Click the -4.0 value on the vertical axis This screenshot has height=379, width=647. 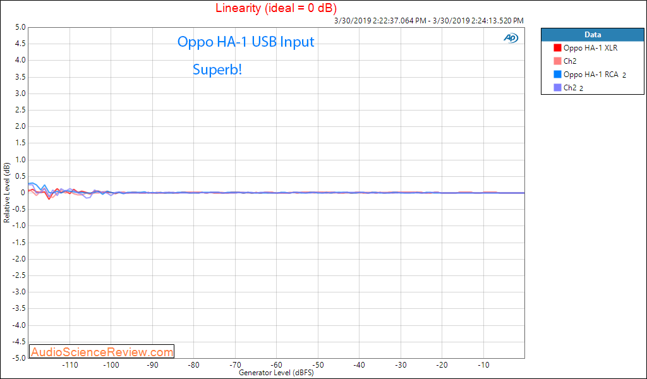click(x=19, y=325)
